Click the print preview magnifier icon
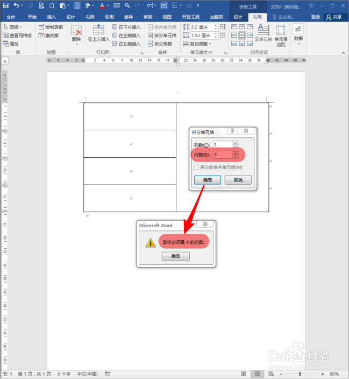 pyautogui.click(x=41, y=5)
